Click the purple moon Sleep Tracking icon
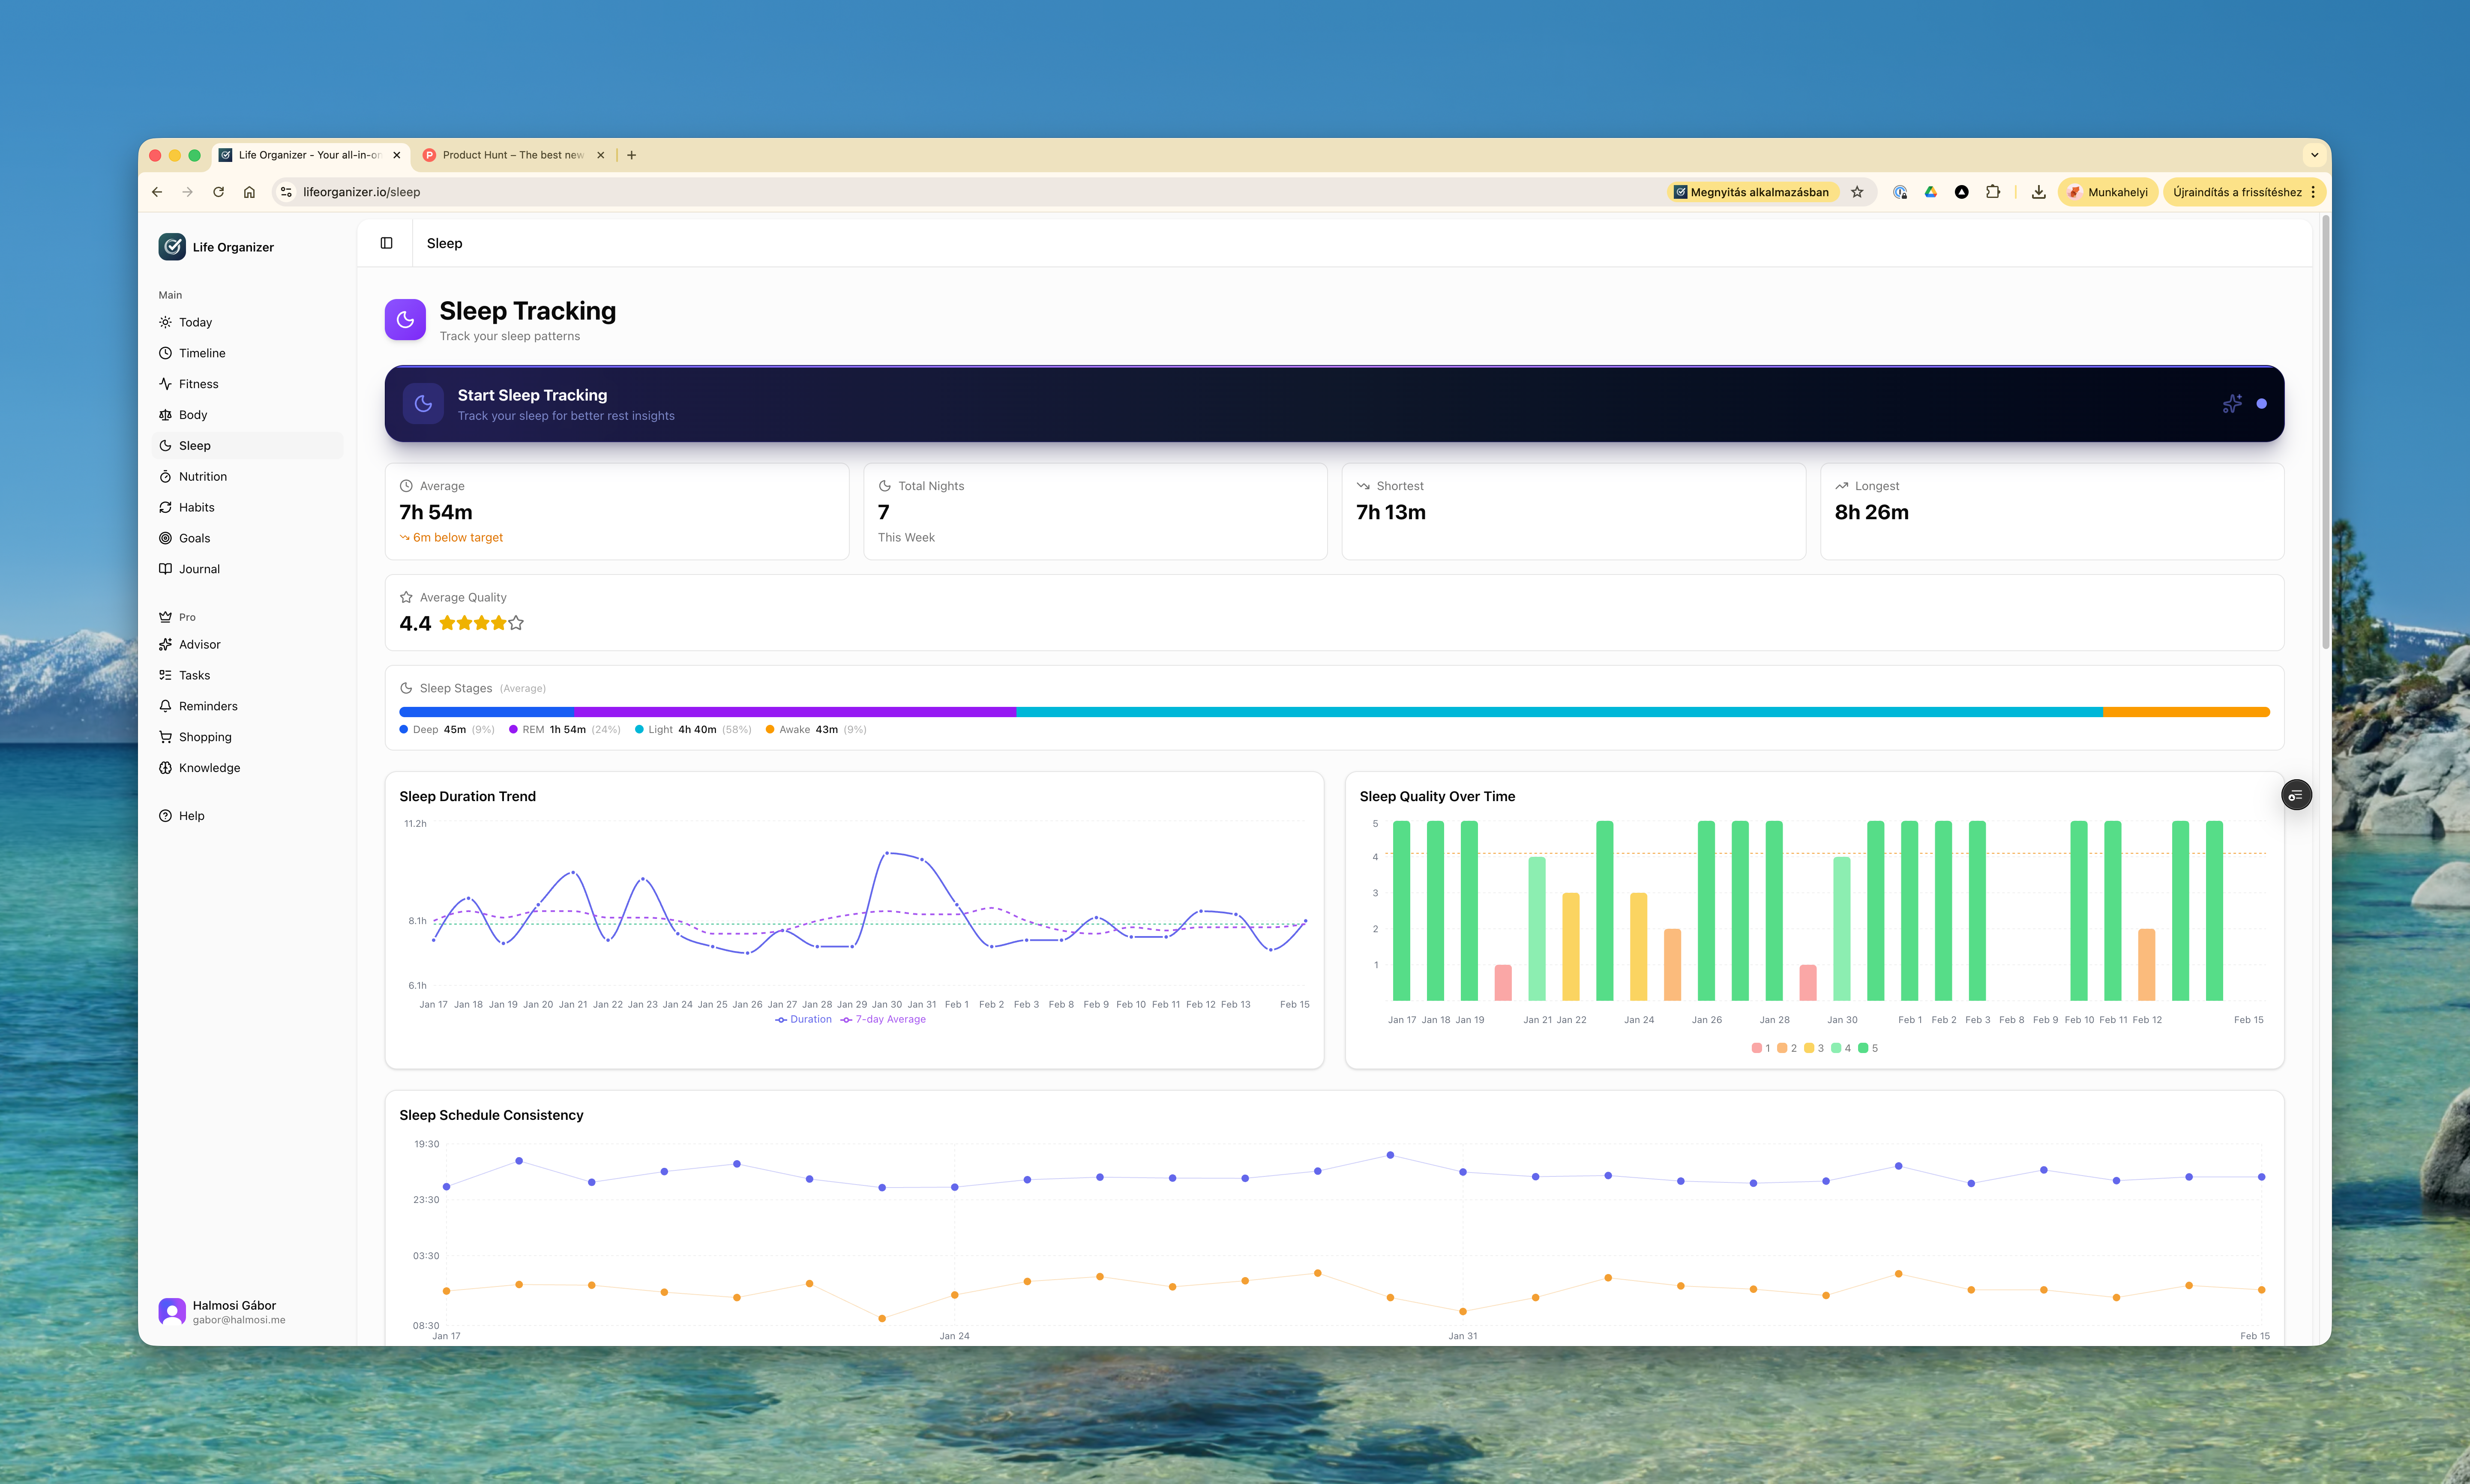This screenshot has width=2470, height=1484. pos(405,320)
